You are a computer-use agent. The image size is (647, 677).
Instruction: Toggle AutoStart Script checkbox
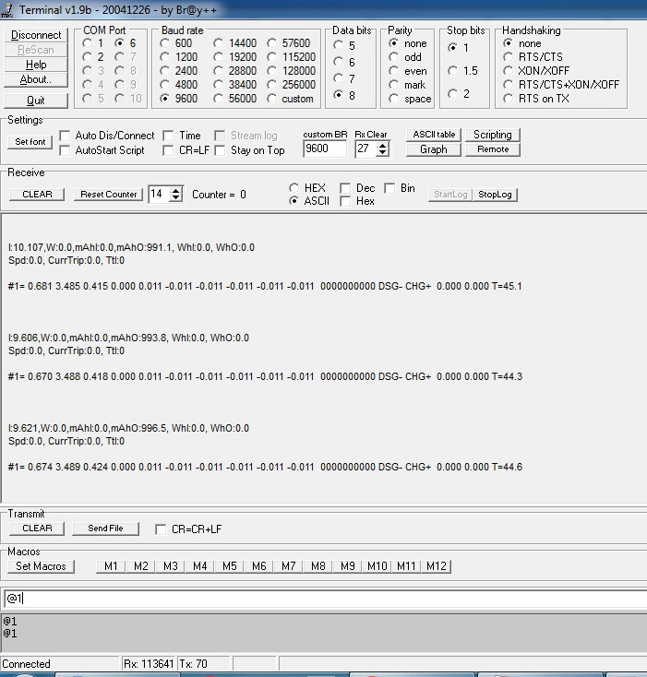(x=65, y=150)
